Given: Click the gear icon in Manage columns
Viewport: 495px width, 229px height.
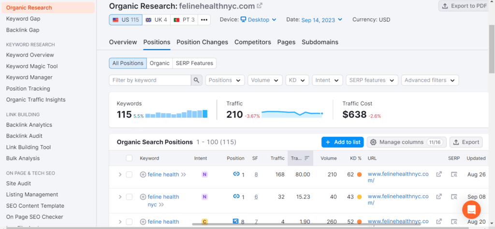Looking at the screenshot, I should [x=373, y=142].
